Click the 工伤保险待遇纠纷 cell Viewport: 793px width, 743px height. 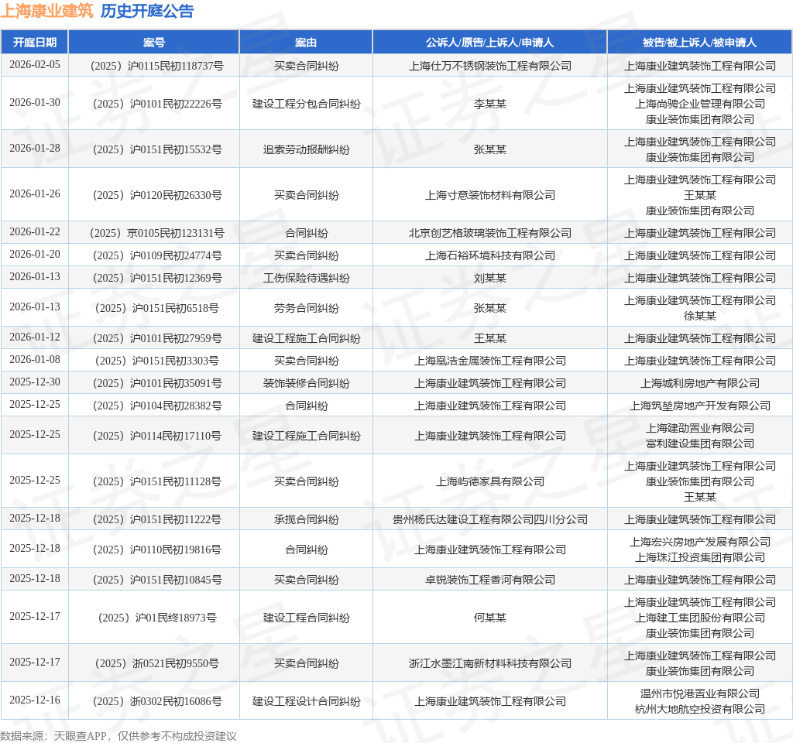coord(306,278)
